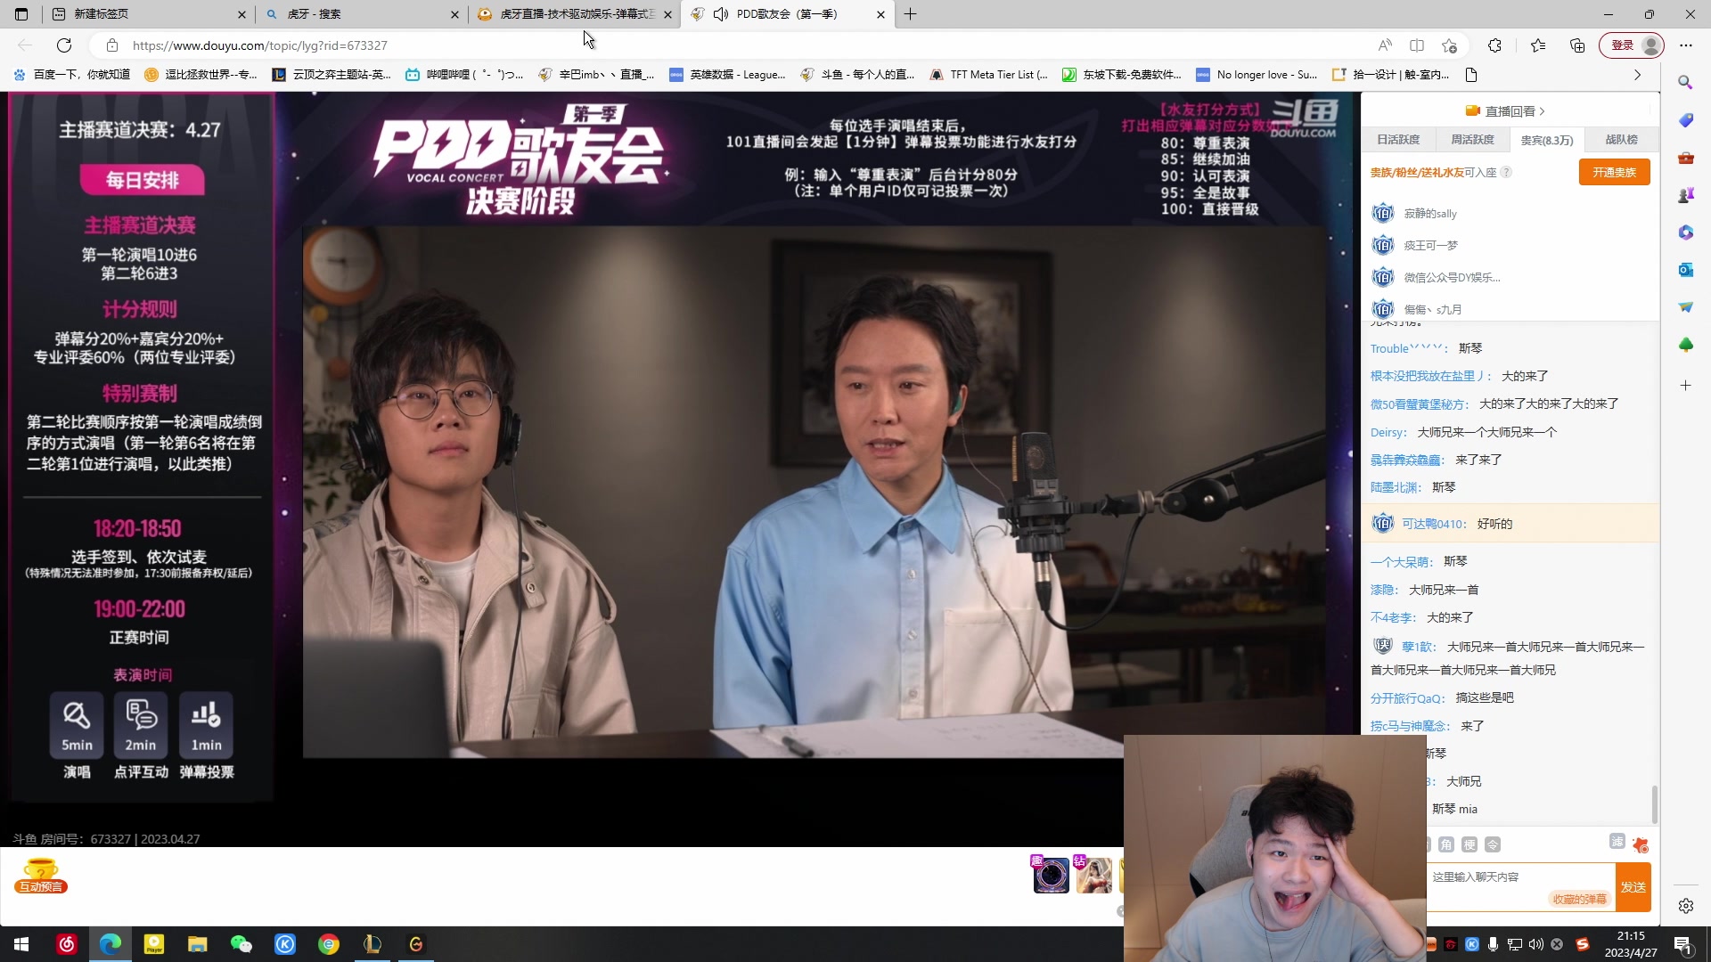The image size is (1711, 962).
Task: Refresh the Douyu page
Action: [x=64, y=45]
